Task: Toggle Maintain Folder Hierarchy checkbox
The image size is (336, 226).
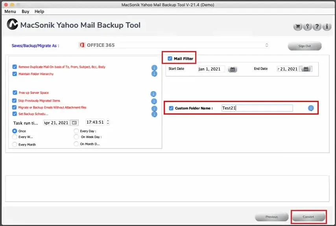Action: 15,74
